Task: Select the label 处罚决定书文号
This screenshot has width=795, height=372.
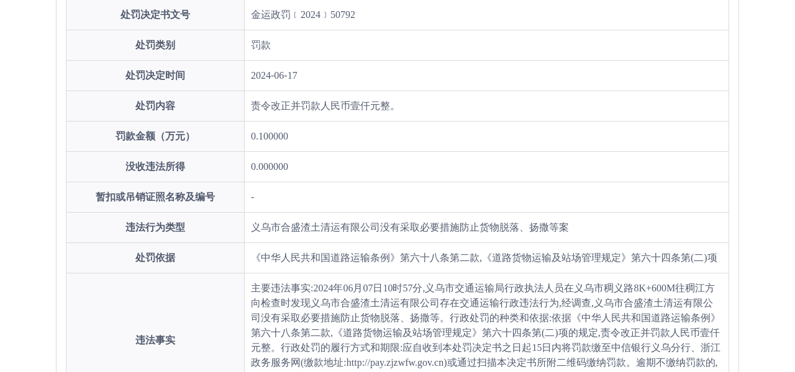Action: pyautogui.click(x=155, y=15)
